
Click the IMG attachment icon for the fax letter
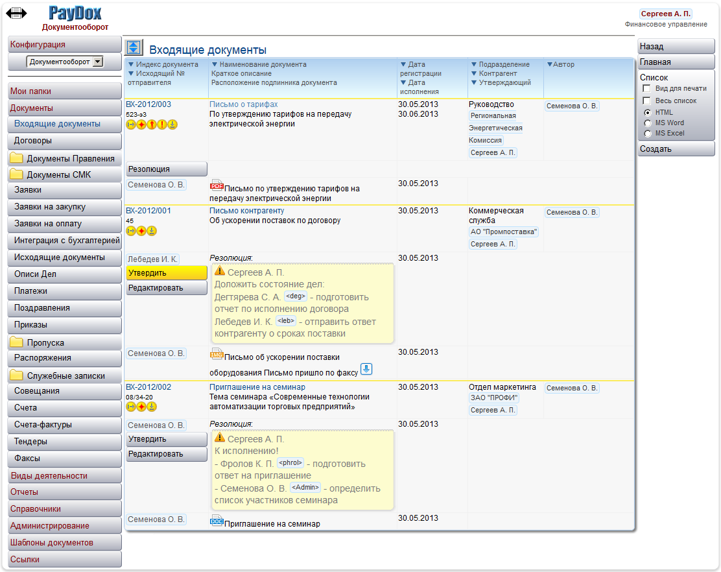point(217,354)
